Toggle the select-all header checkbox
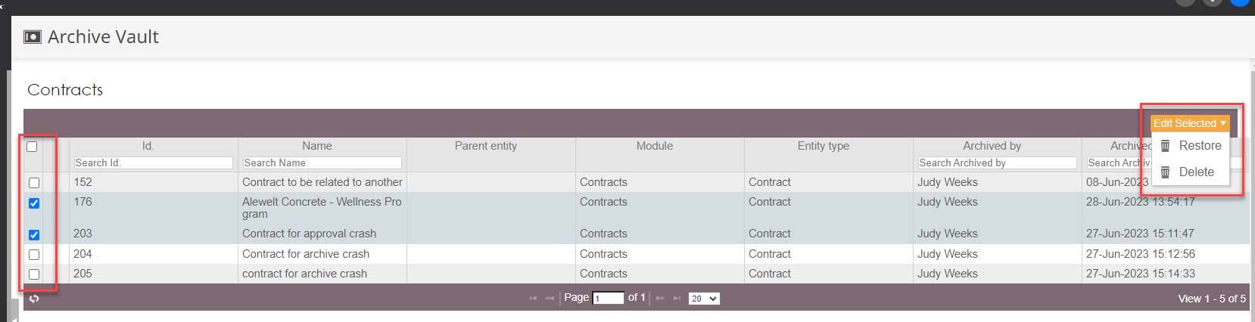 pos(32,147)
